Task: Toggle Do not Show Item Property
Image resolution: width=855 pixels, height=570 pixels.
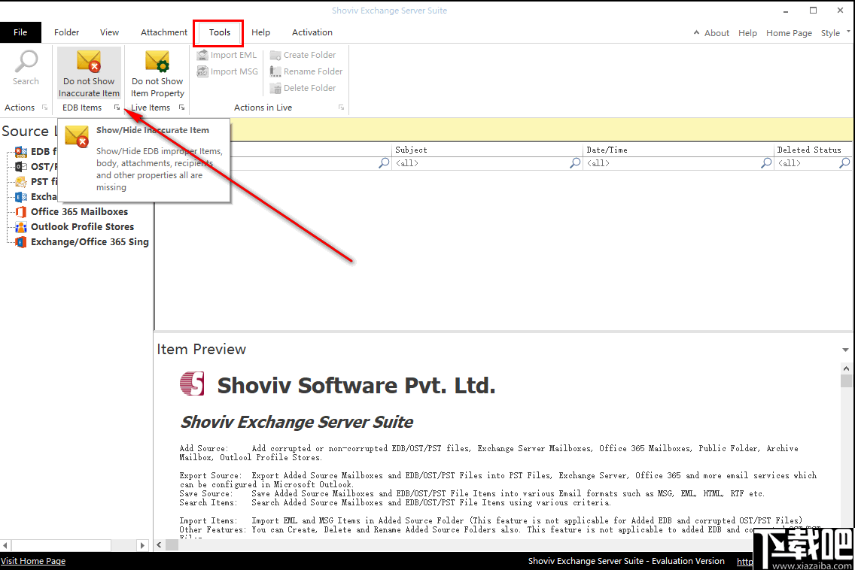Action: (157, 71)
